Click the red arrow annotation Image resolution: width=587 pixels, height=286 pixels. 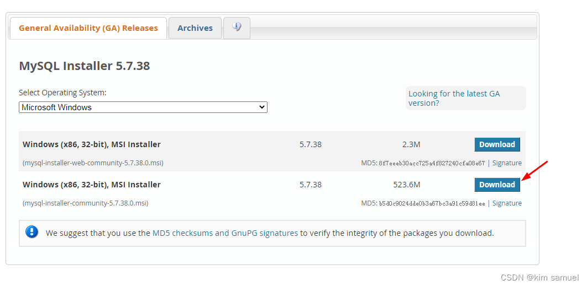pyautogui.click(x=534, y=170)
